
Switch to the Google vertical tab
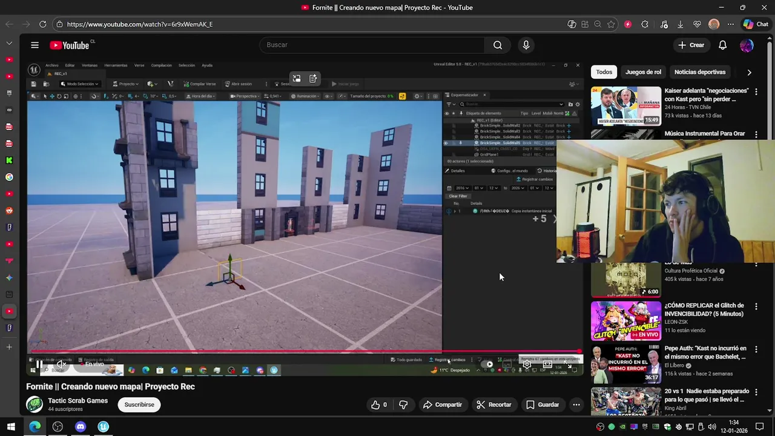tap(9, 177)
